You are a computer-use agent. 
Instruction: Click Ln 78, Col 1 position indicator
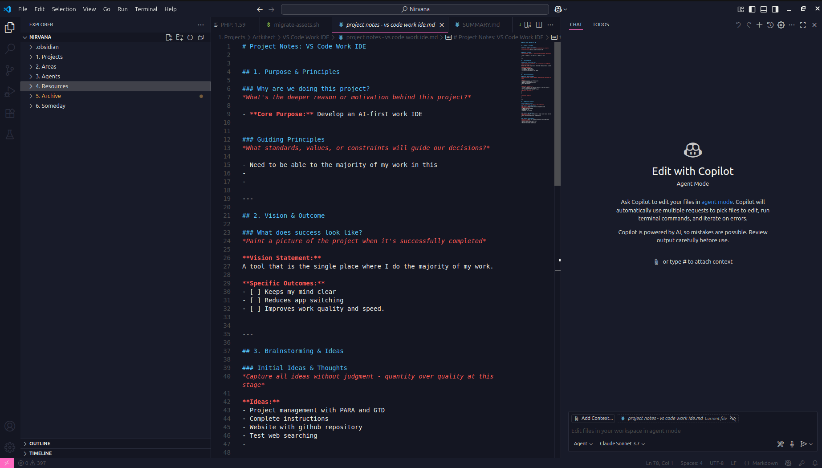click(659, 463)
